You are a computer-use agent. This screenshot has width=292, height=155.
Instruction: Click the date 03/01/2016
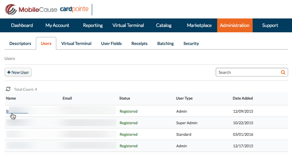[243, 134]
